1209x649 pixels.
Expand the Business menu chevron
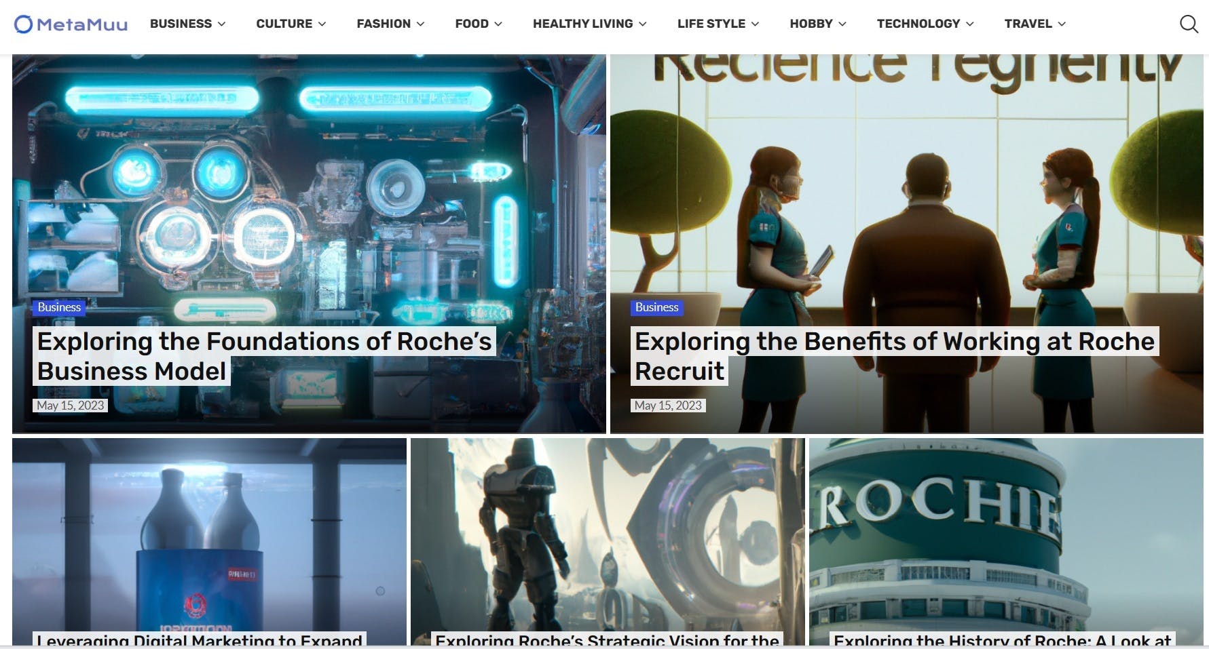(221, 24)
